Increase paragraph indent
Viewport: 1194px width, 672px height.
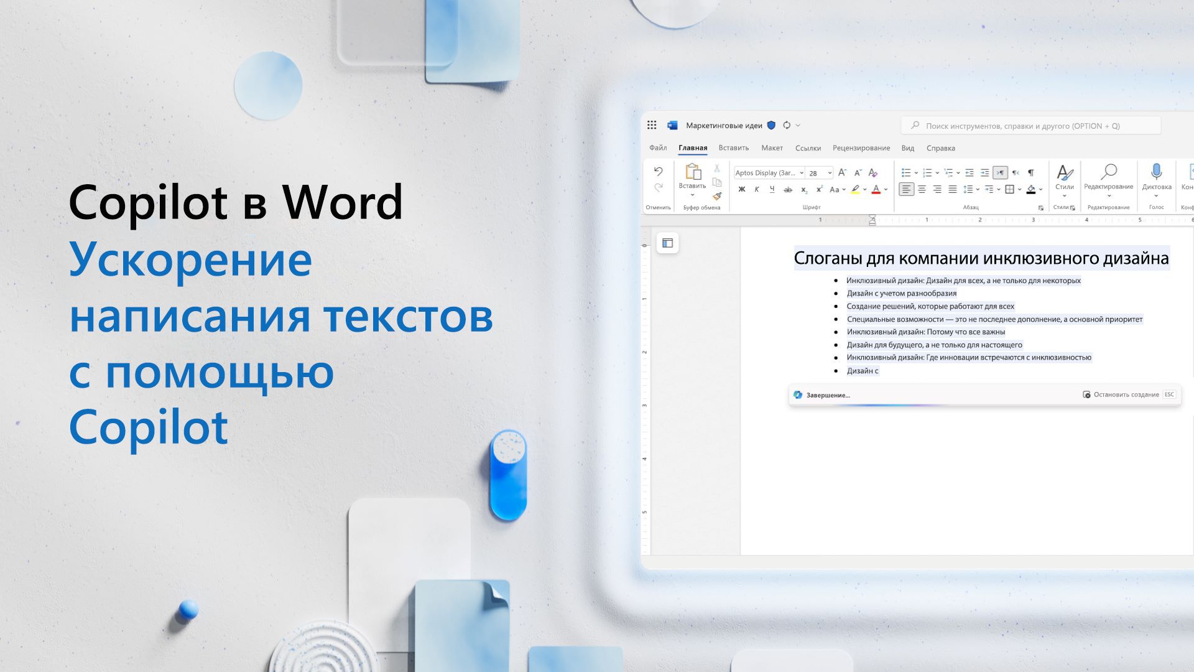coord(984,172)
